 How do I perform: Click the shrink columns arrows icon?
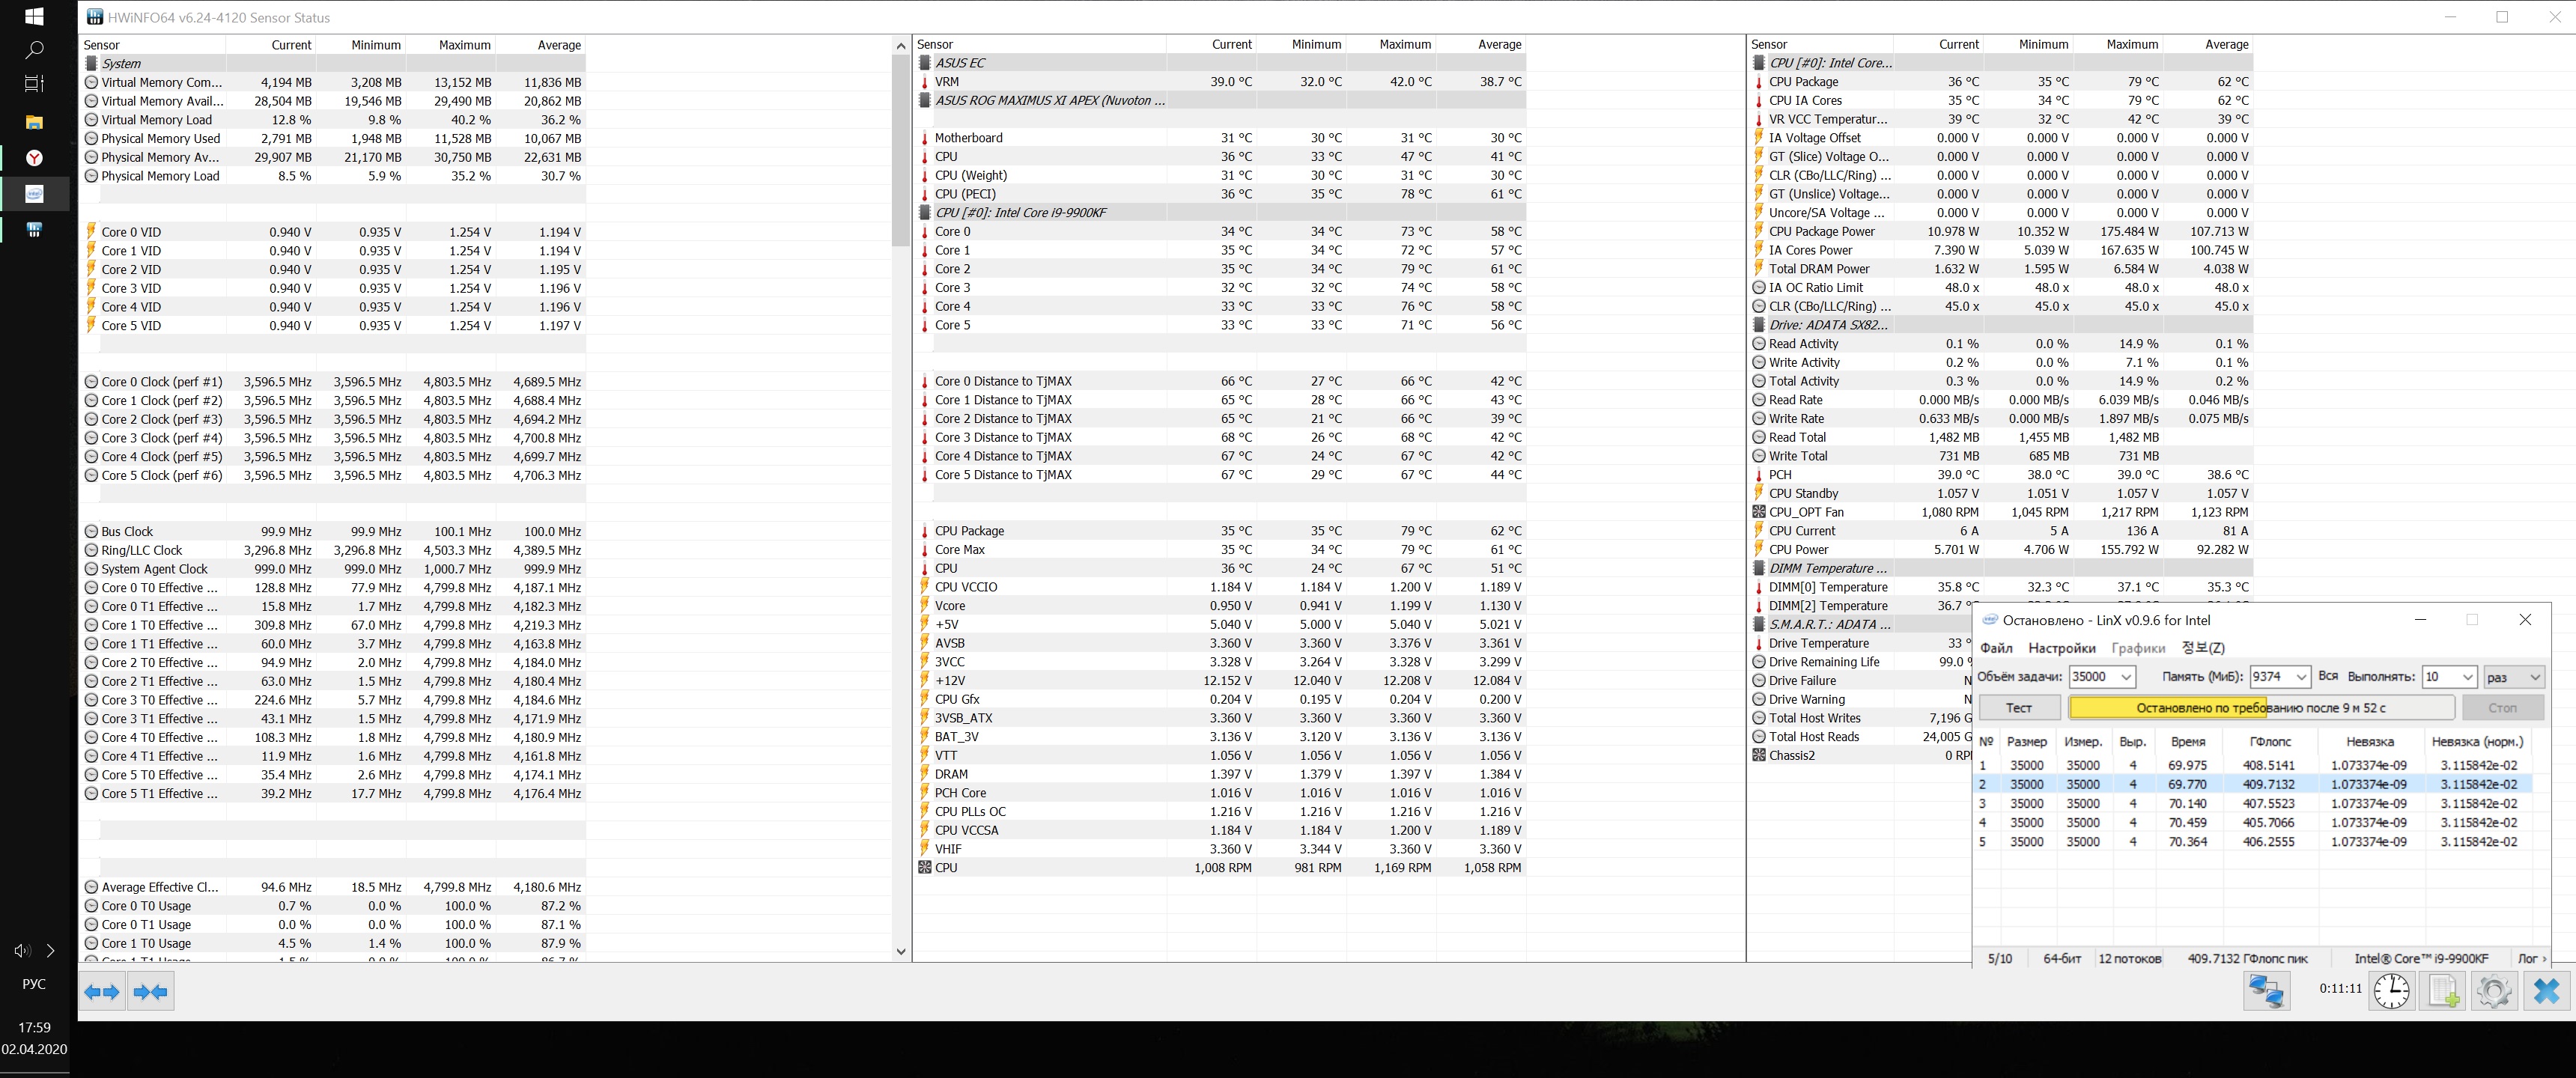click(x=151, y=992)
